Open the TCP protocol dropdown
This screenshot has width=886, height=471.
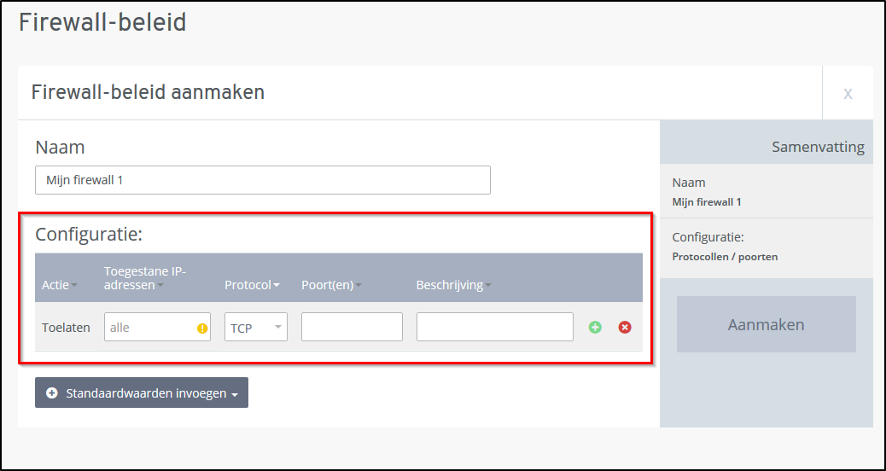coord(255,327)
